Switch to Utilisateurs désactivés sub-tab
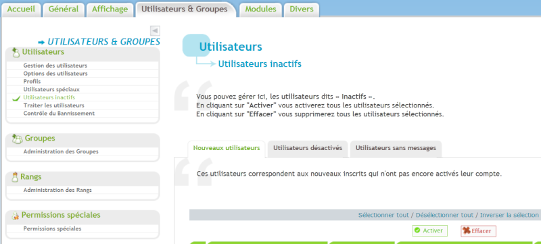Viewport: 541px width, 244px height. coord(308,148)
